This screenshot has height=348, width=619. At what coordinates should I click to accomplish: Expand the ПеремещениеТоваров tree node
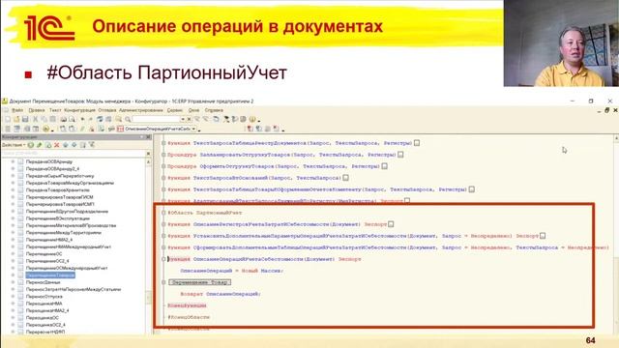point(13,275)
